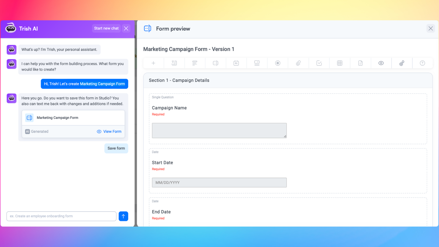Add a new field using the plus icon

[153, 63]
